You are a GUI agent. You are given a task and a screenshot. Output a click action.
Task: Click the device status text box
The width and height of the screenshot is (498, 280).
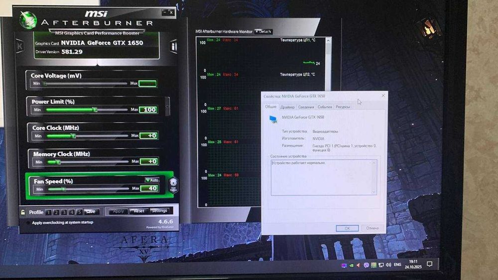pos(324,177)
